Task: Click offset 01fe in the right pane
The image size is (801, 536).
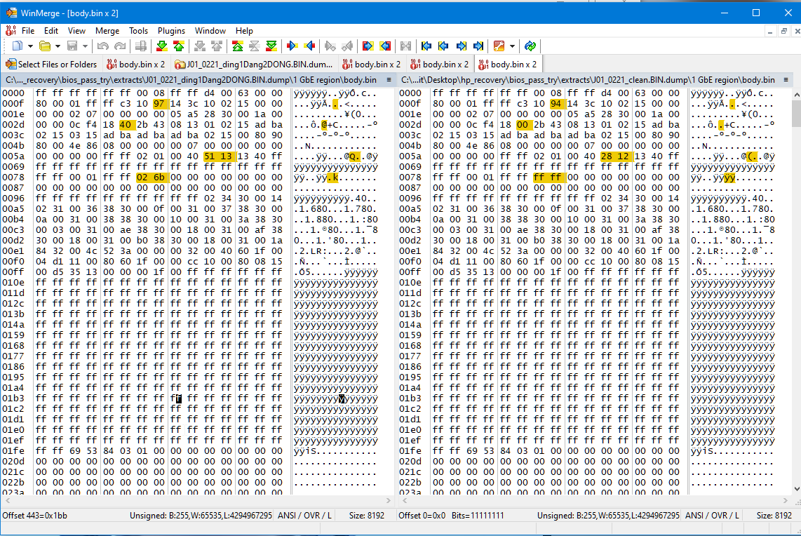Action: click(410, 450)
